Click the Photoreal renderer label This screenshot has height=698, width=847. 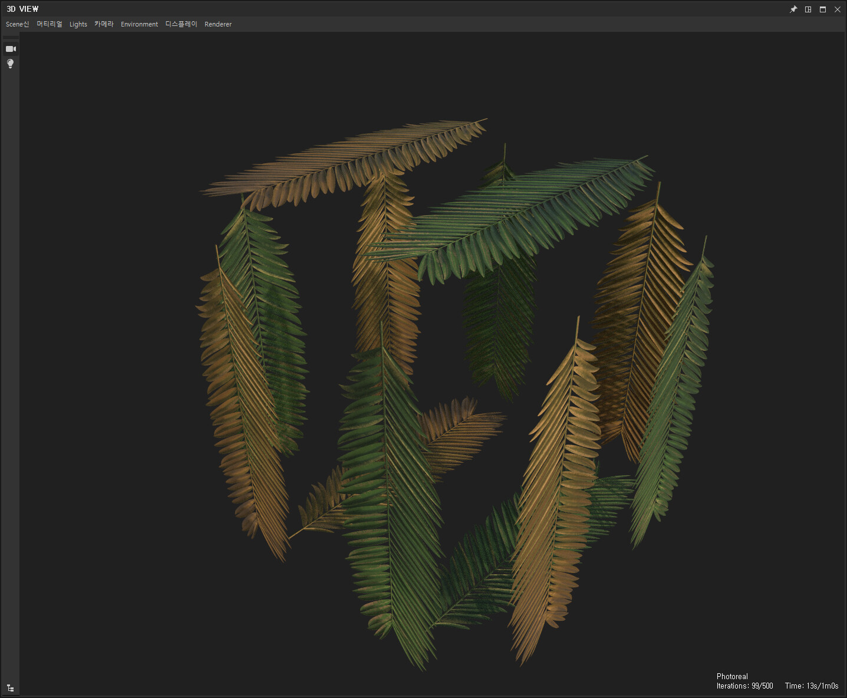(731, 676)
